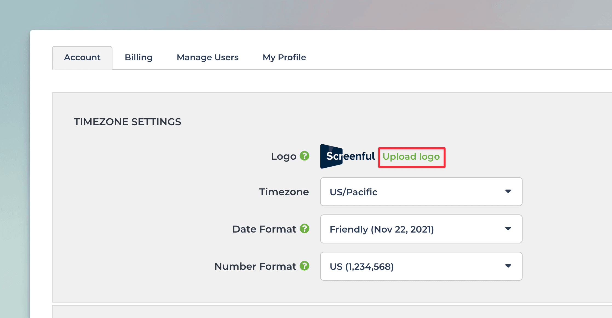This screenshot has height=318, width=612.
Task: Open the Manage Users tab
Action: (x=208, y=57)
